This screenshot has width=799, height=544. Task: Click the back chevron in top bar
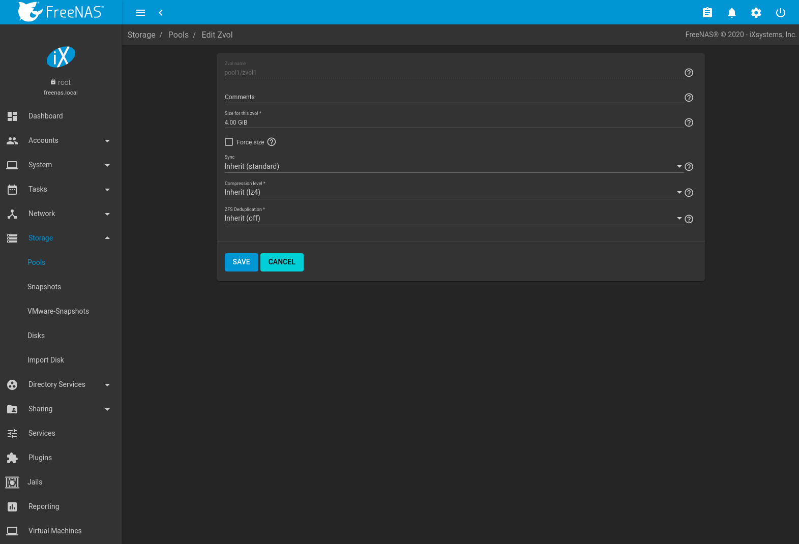point(161,13)
